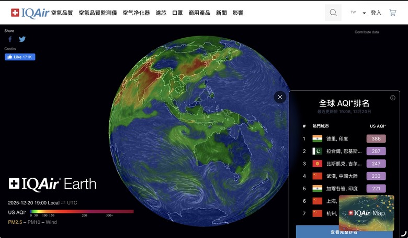Click the AQI value 287 badge
This screenshot has height=238, width=408.
click(x=376, y=151)
